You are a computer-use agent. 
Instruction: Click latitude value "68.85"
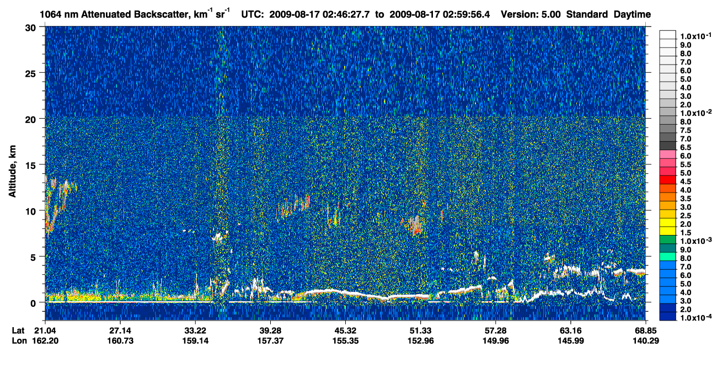pos(645,330)
